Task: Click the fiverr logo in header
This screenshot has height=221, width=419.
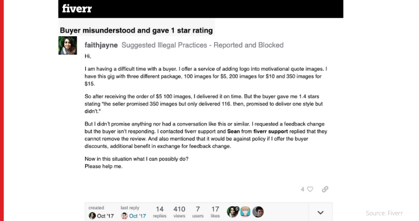Action: click(77, 8)
